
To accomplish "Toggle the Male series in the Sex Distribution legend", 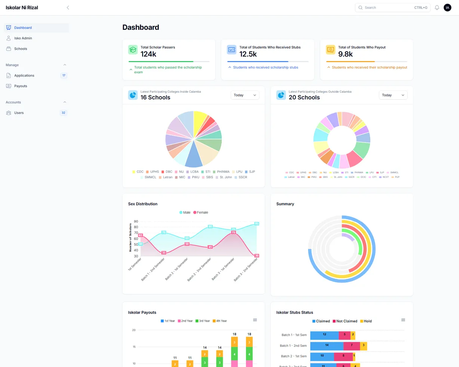I will (x=185, y=212).
